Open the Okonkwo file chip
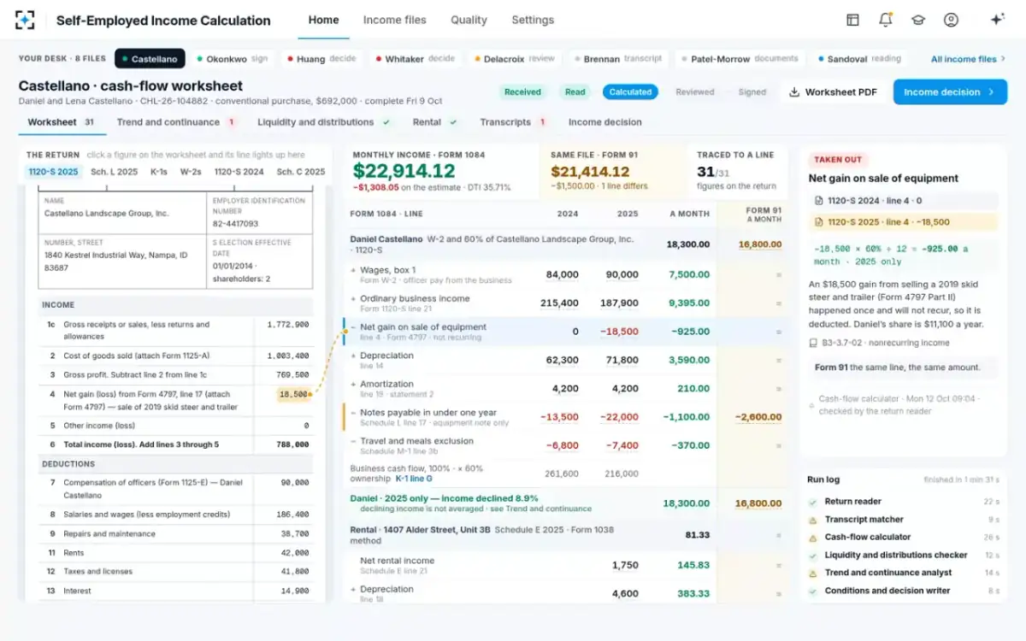Viewport: 1026px width, 641px height. [x=233, y=59]
